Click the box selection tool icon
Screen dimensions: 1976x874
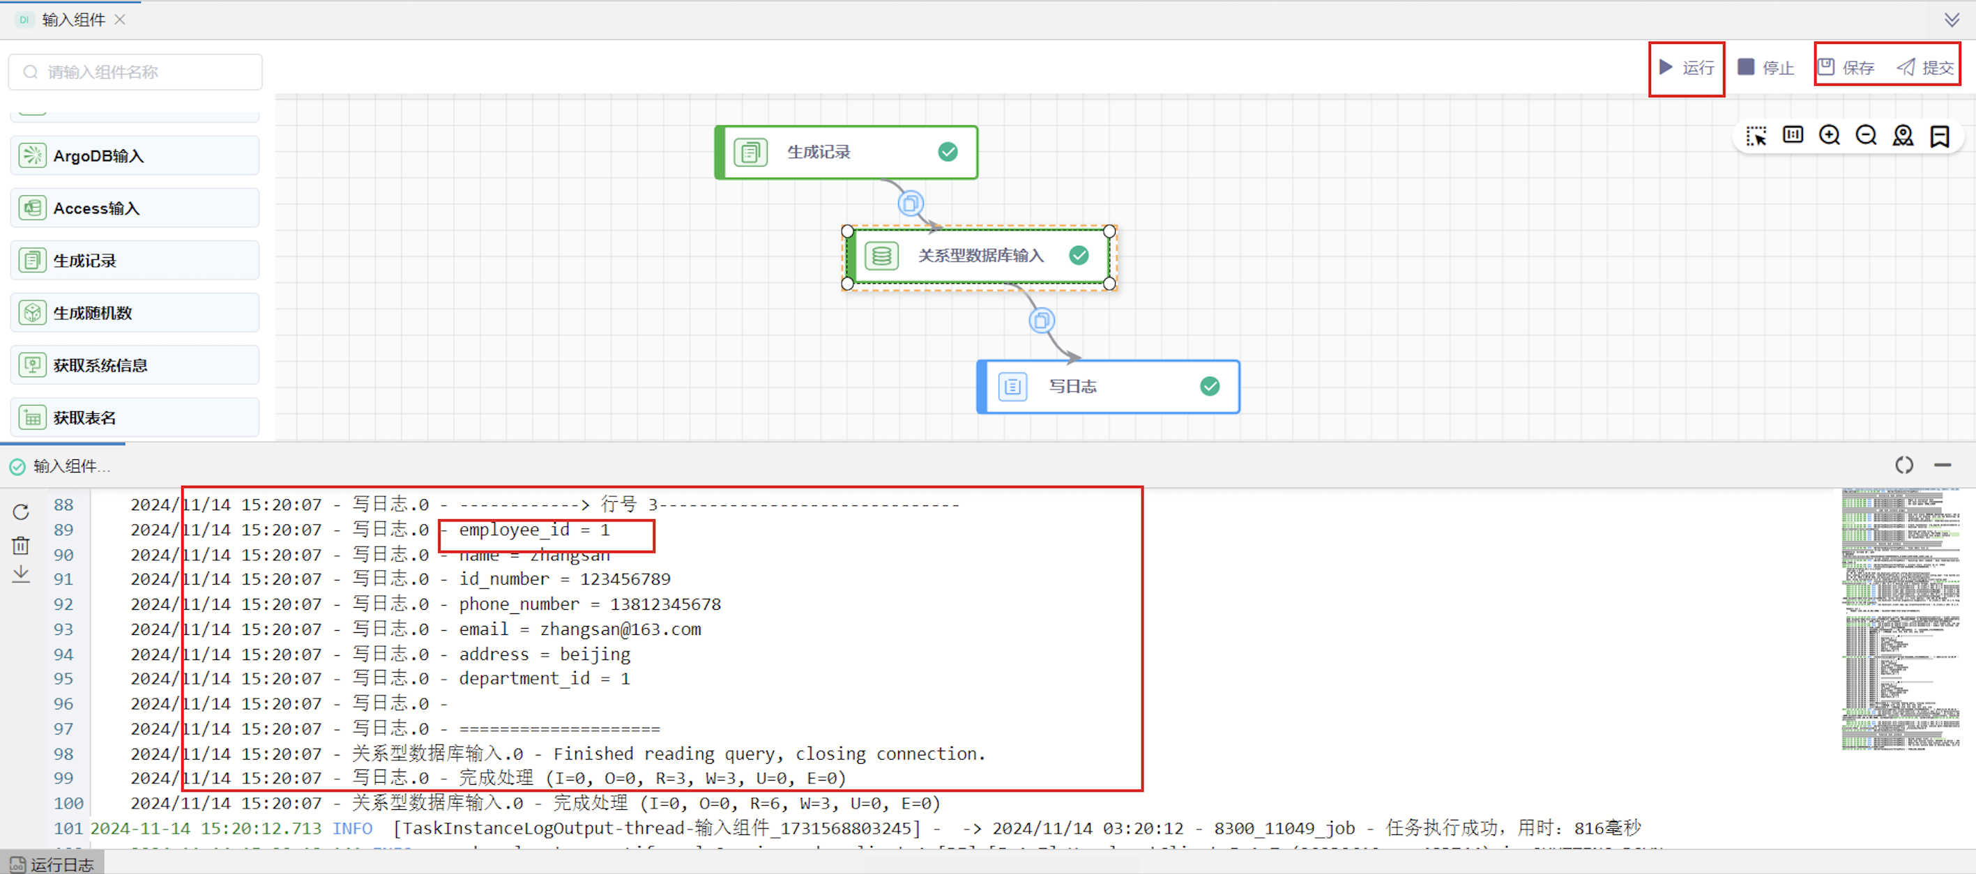pyautogui.click(x=1755, y=137)
